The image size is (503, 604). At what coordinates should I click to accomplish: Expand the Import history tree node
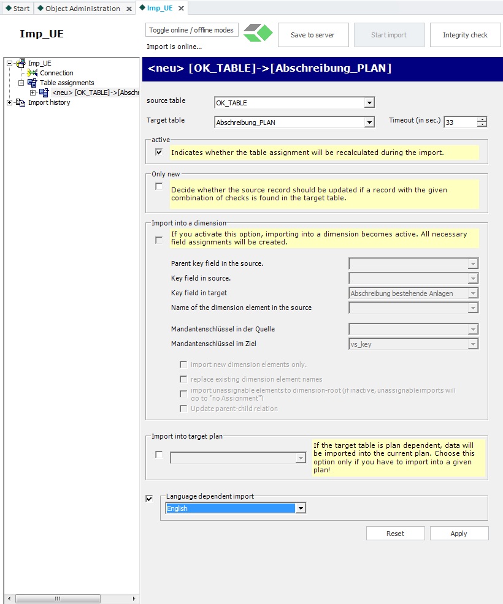[10, 102]
